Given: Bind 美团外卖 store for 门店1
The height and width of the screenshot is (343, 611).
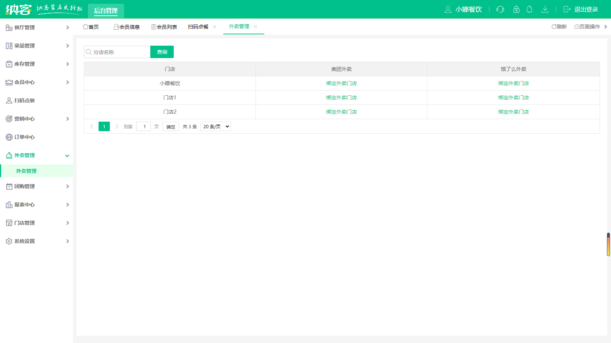Looking at the screenshot, I should [x=341, y=98].
